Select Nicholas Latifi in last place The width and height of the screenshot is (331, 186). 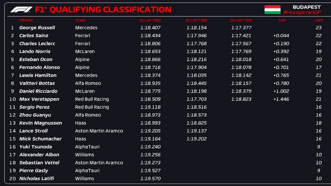point(37,178)
